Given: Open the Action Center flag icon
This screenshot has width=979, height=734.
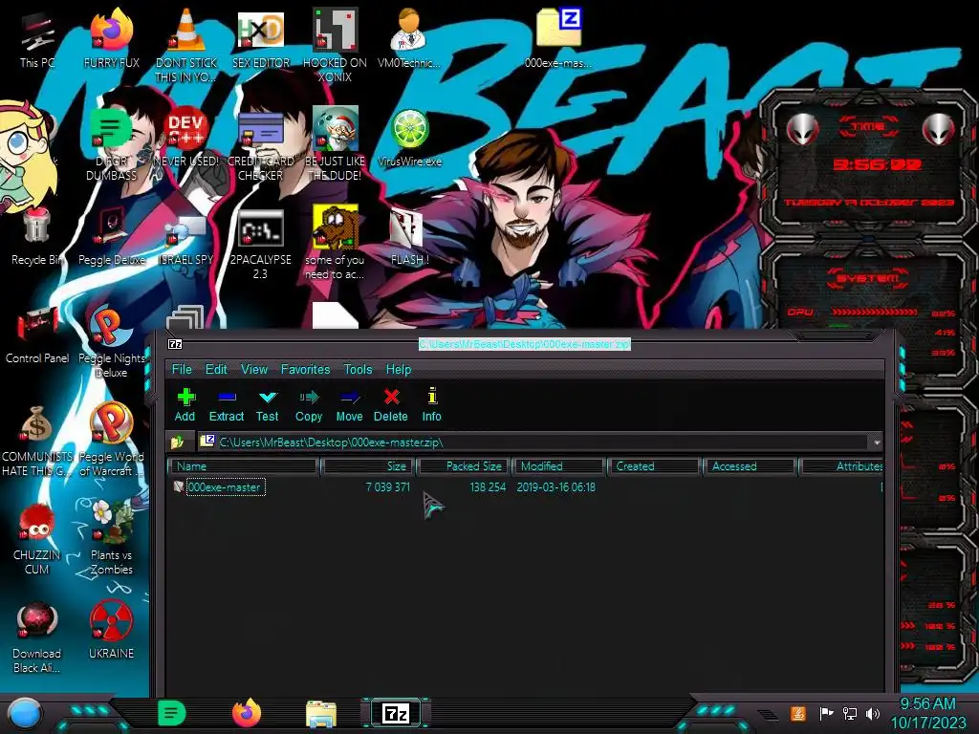Looking at the screenshot, I should (826, 713).
